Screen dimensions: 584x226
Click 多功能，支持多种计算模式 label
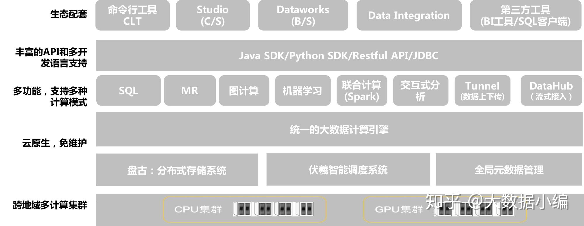[x=50, y=97]
